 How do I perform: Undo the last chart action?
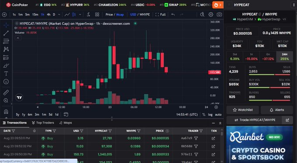pyautogui.click(x=173, y=14)
